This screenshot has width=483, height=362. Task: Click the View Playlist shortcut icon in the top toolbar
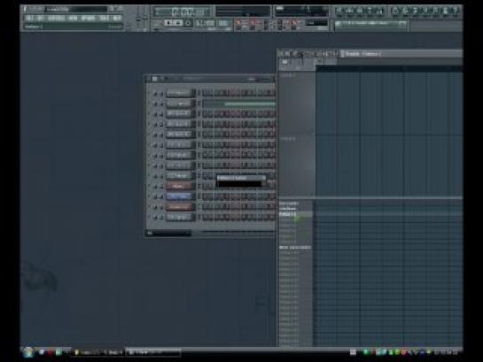click(339, 12)
